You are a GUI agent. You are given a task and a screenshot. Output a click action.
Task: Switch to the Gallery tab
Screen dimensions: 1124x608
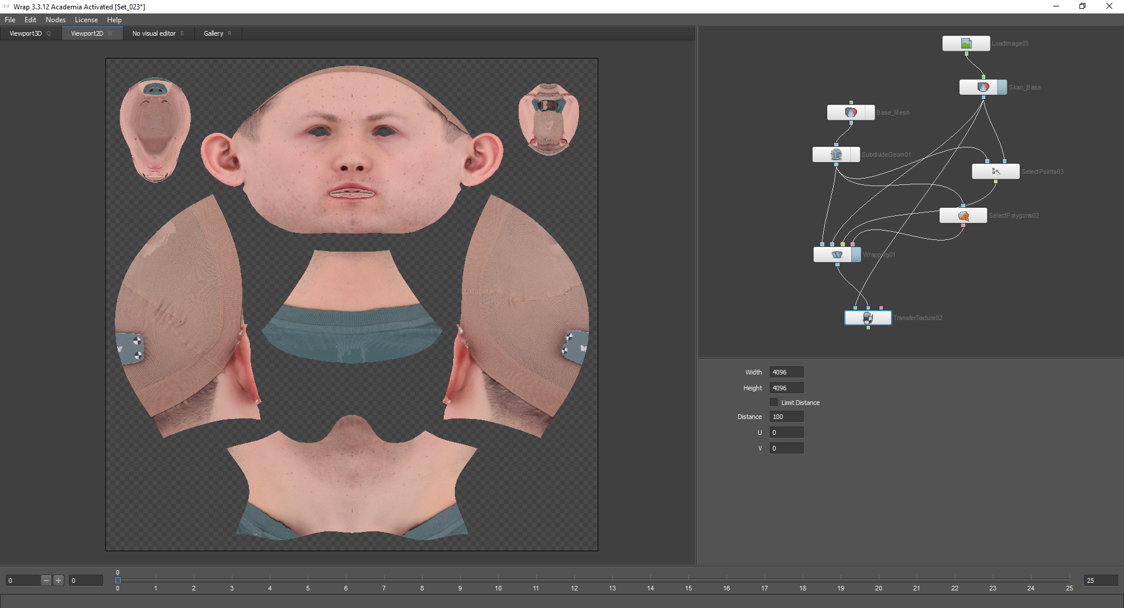218,33
